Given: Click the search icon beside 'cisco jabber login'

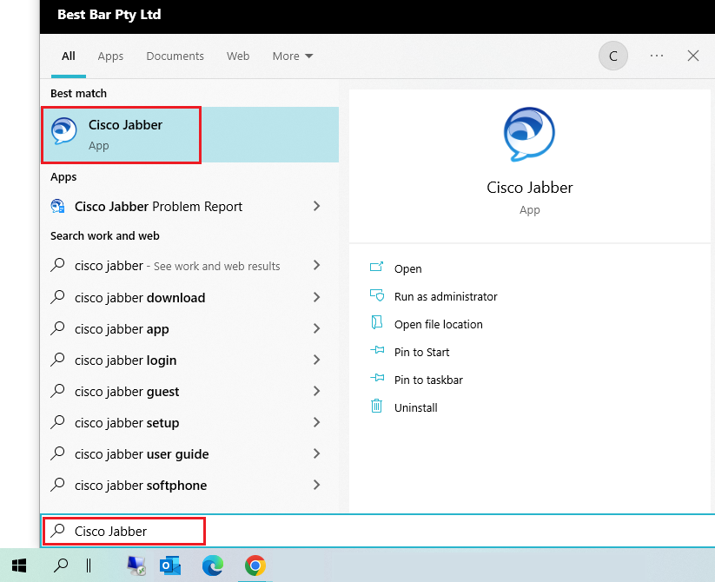Looking at the screenshot, I should click(x=57, y=360).
